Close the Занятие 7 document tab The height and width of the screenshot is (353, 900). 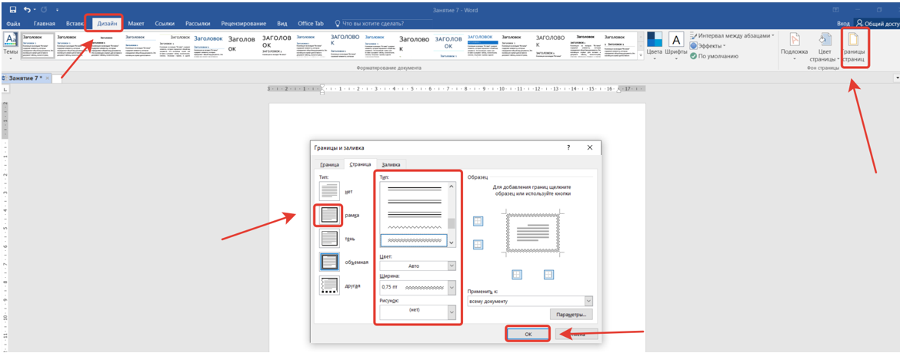click(48, 78)
